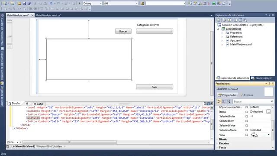Switch to the MainWindow.xaml.cs tab
277x156 pixels.
pyautogui.click(x=48, y=16)
